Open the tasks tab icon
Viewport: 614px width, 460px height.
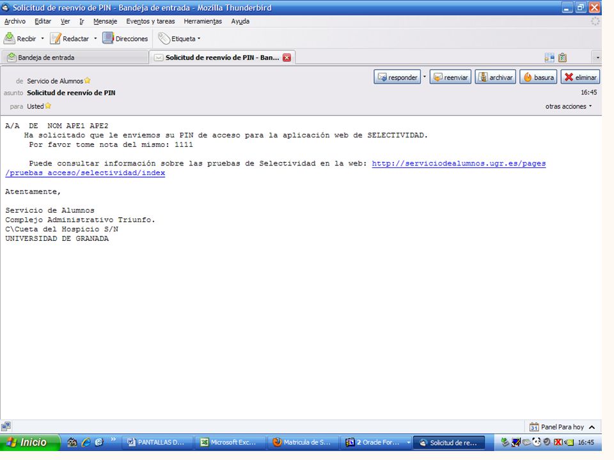(x=563, y=58)
